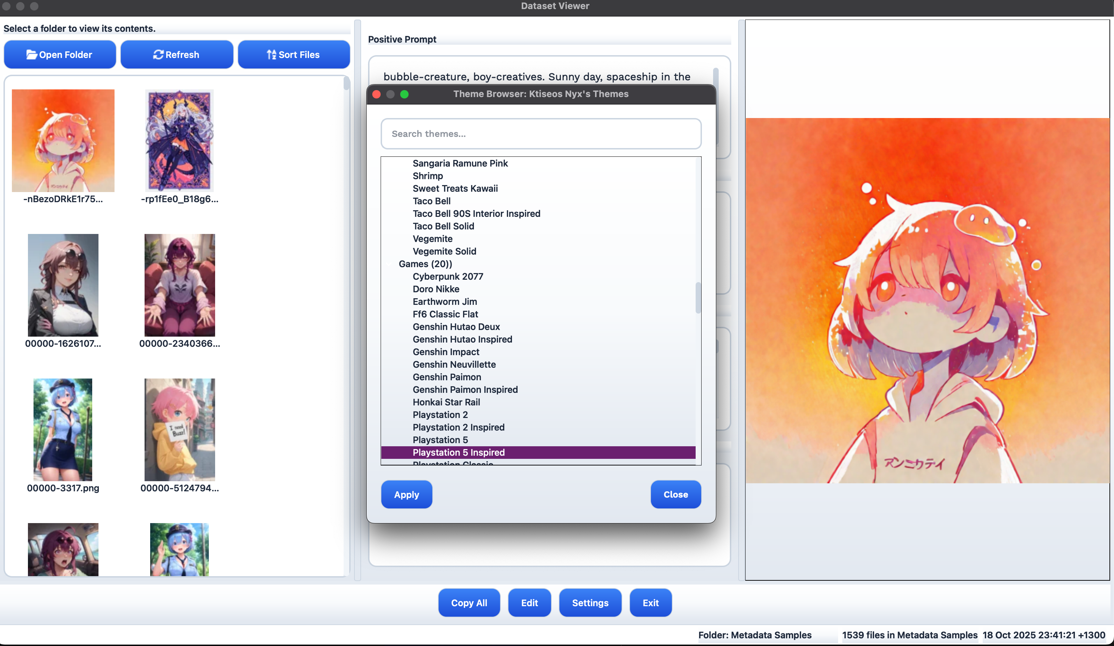Click the Search themes input field
Screen dimensions: 1114x646
(x=540, y=133)
